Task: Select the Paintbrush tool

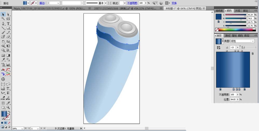Action: click(x=3, y=32)
